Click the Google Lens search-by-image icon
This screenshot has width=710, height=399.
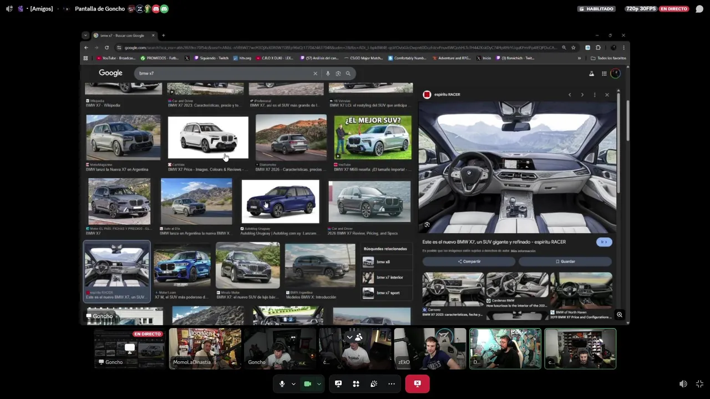pyautogui.click(x=338, y=73)
